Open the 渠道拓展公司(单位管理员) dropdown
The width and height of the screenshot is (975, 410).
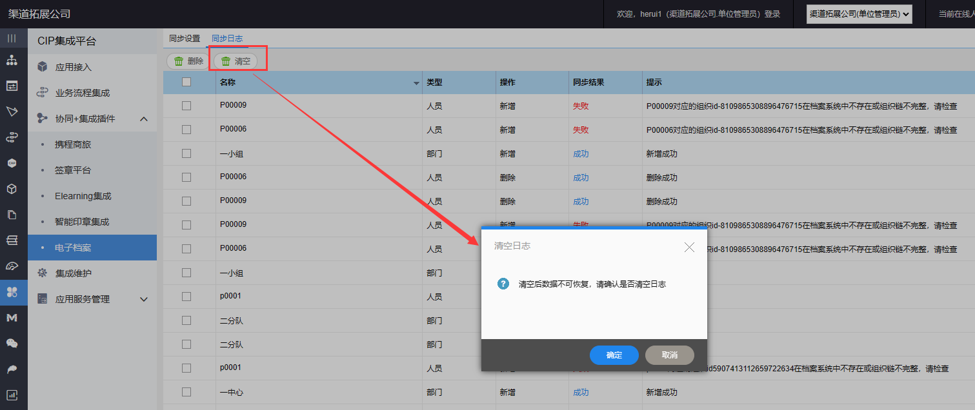(859, 14)
